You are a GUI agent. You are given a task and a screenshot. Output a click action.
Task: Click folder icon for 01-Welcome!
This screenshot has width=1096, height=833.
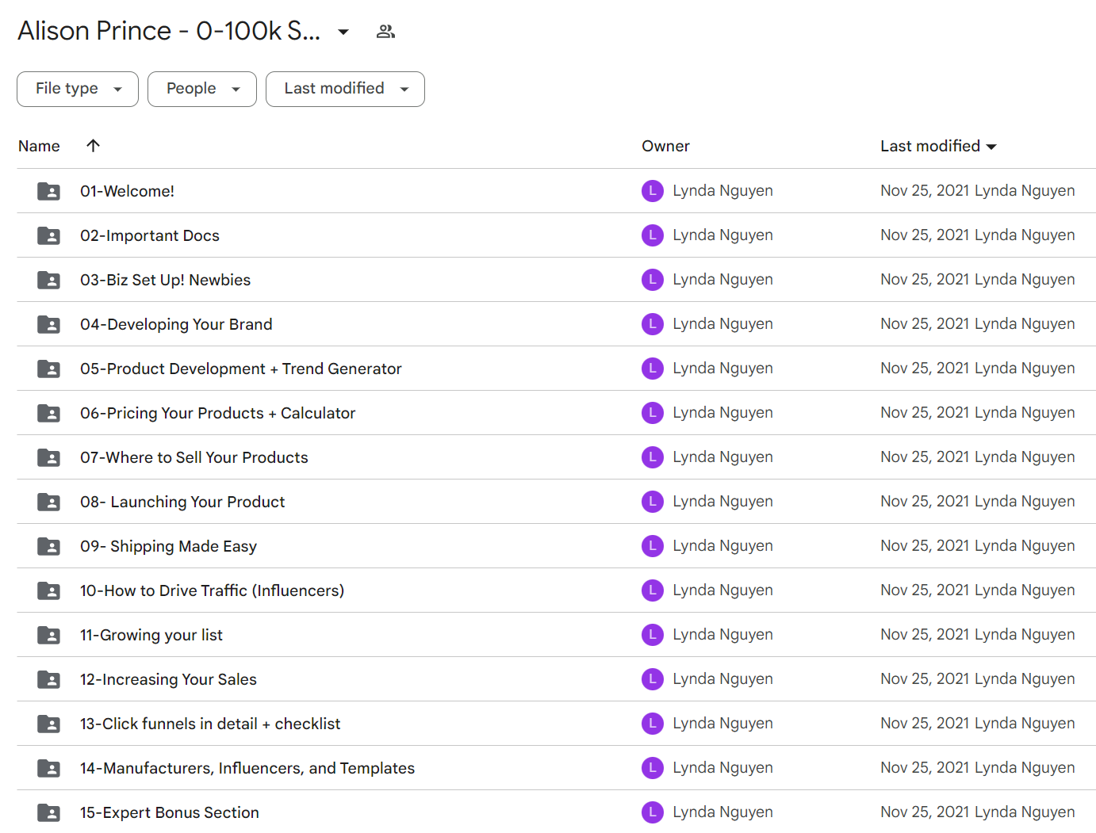[x=48, y=191]
